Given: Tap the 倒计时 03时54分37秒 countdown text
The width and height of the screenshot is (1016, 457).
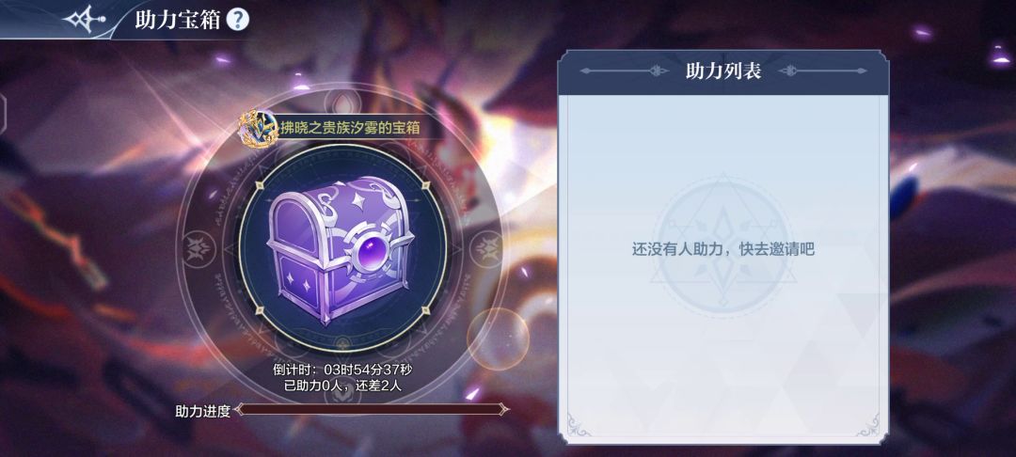Looking at the screenshot, I should pos(342,370).
